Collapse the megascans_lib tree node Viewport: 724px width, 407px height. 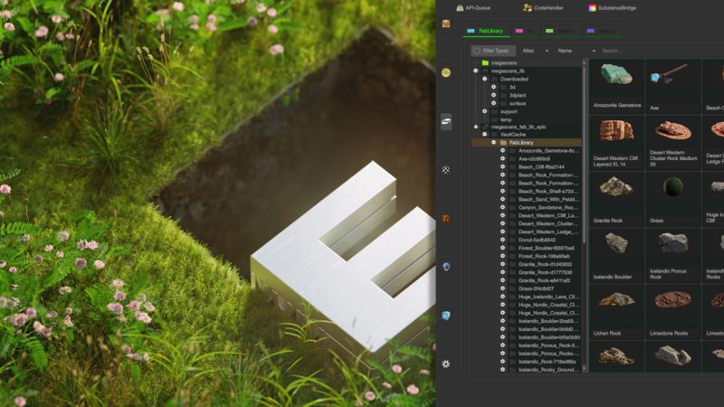476,71
